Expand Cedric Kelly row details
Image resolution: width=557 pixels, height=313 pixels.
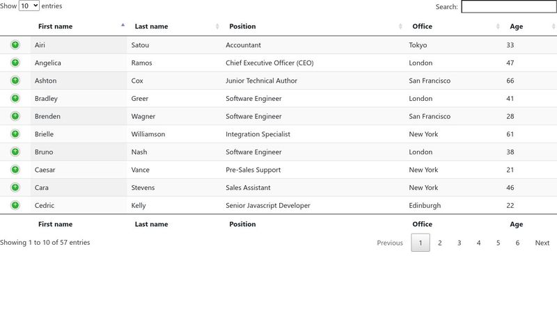tap(15, 205)
